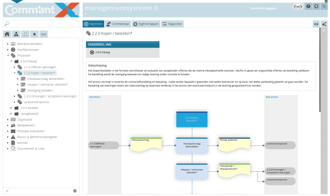Select Voortgang bewaken in tree
The image size is (330, 196).
tap(40, 91)
